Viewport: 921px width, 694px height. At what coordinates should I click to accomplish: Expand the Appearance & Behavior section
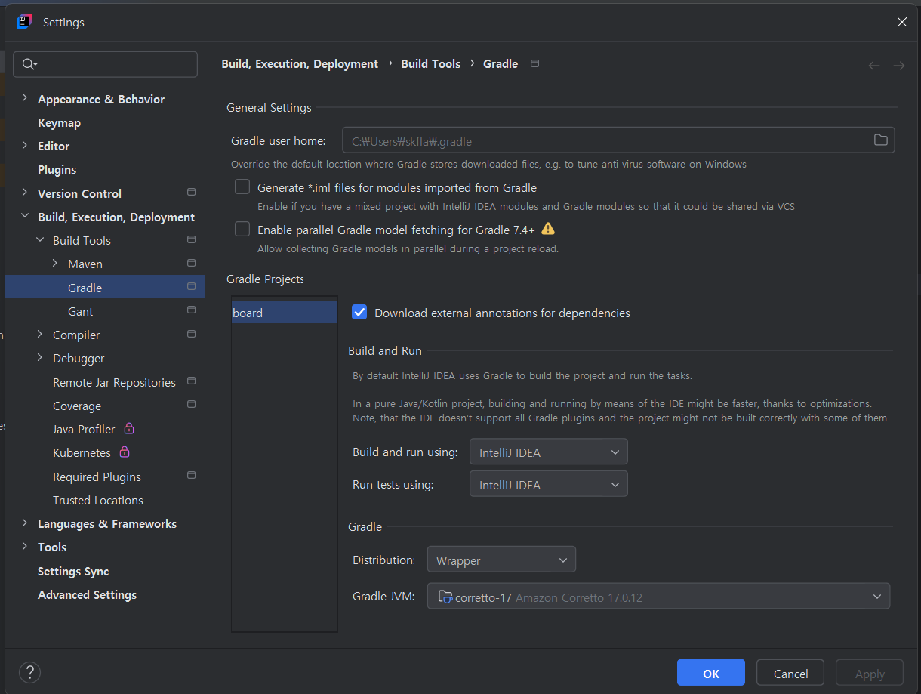(x=25, y=98)
